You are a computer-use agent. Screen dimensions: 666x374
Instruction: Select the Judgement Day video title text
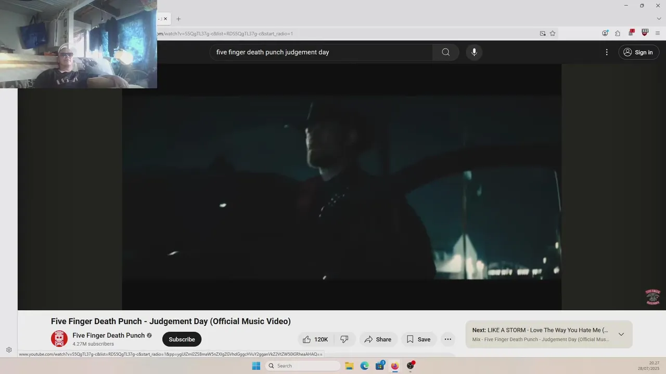pos(171,322)
